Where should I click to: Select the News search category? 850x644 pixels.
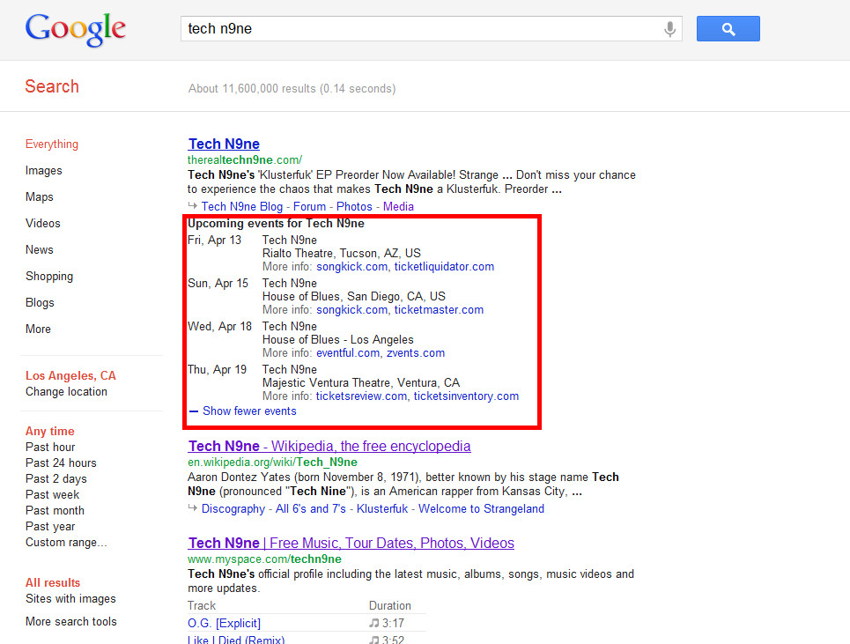pyautogui.click(x=39, y=249)
